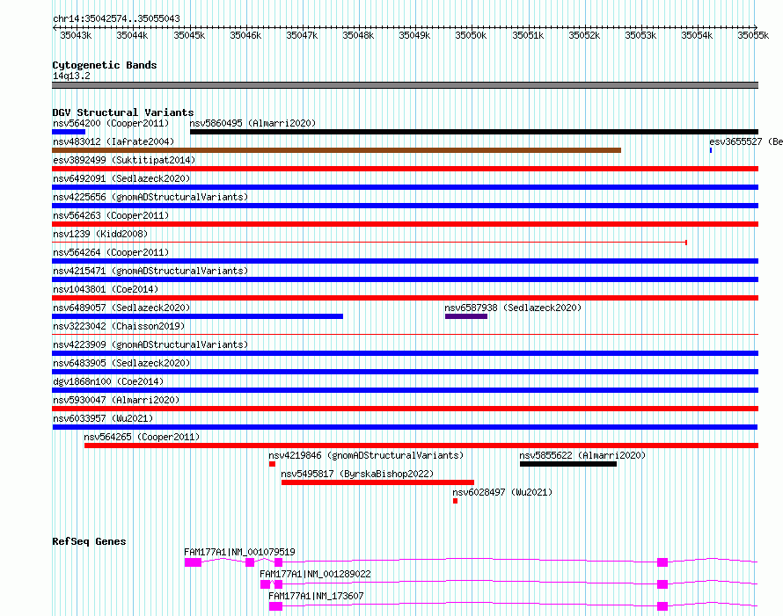The image size is (783, 616).
Task: Open the nsv6587938 (Sedlazeck2020) label
Action: (513, 308)
